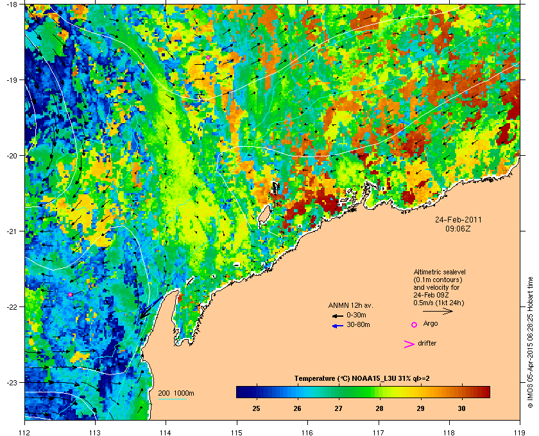
Task: Click the '(0.1m contours)' legend line
Action: [x=438, y=280]
